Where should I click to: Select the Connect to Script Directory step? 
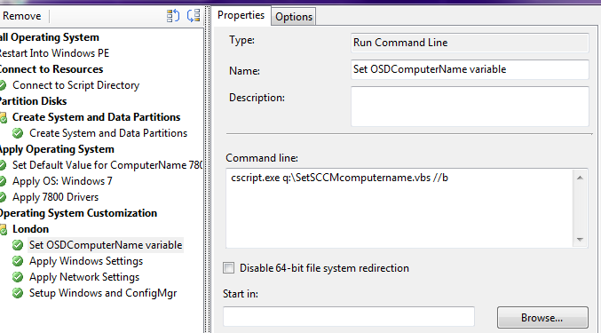pyautogui.click(x=75, y=85)
